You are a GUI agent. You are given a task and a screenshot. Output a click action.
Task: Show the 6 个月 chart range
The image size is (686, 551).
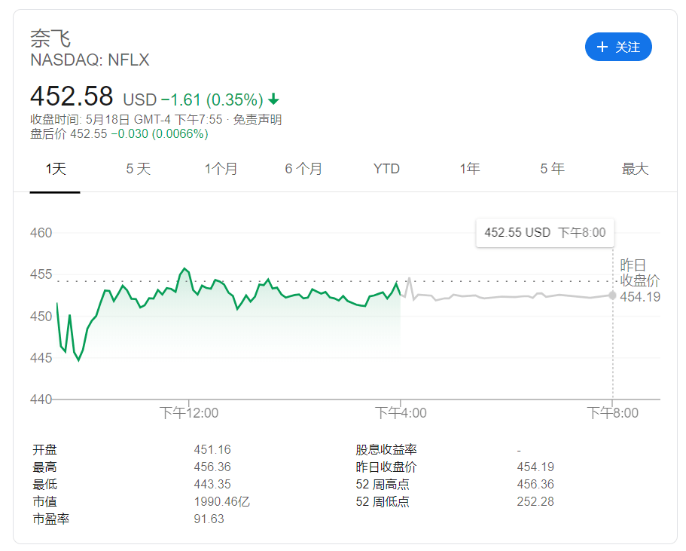coord(303,169)
